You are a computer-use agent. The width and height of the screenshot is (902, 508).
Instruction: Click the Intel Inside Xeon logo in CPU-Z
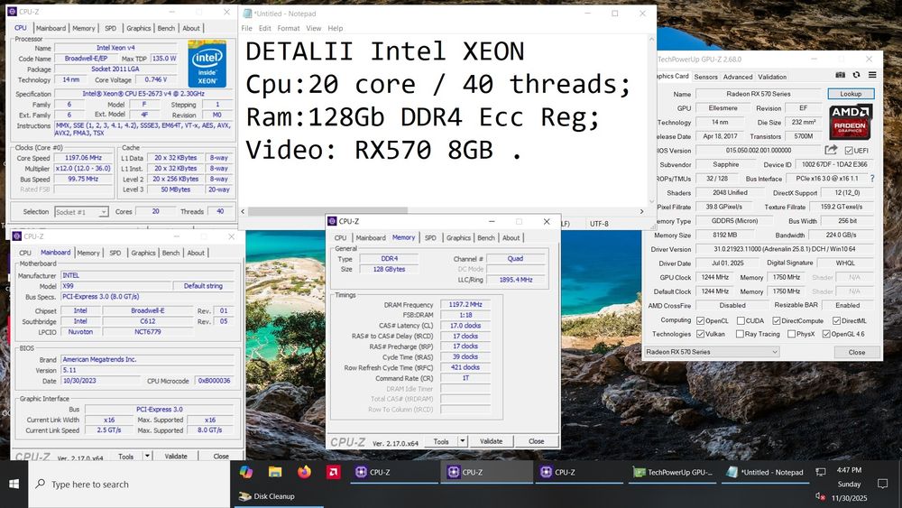pos(207,64)
